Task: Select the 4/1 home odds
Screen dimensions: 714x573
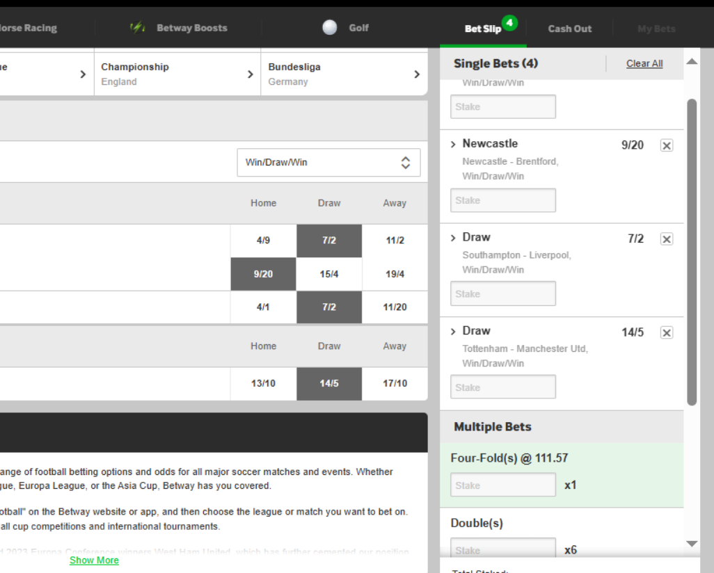Action: click(x=263, y=307)
